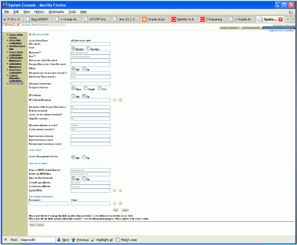The height and width of the screenshot is (245, 297).
Task: Open the System Management page tab
Action: coord(251,28)
